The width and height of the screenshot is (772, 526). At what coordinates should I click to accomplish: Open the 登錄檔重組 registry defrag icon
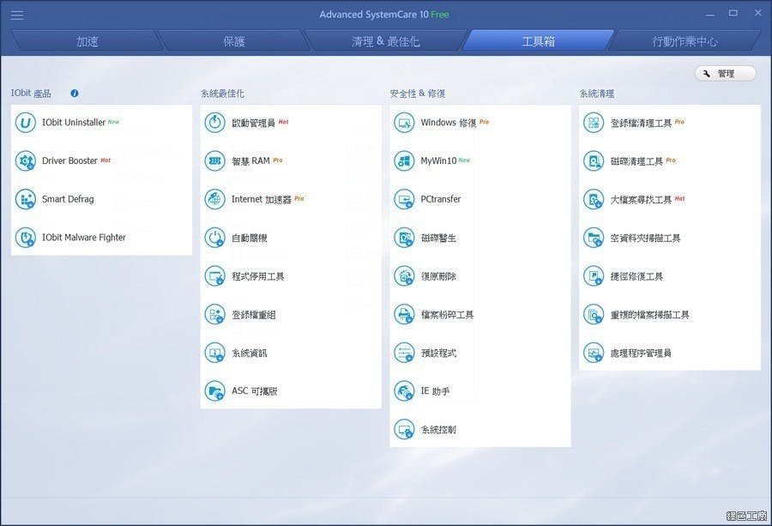214,314
